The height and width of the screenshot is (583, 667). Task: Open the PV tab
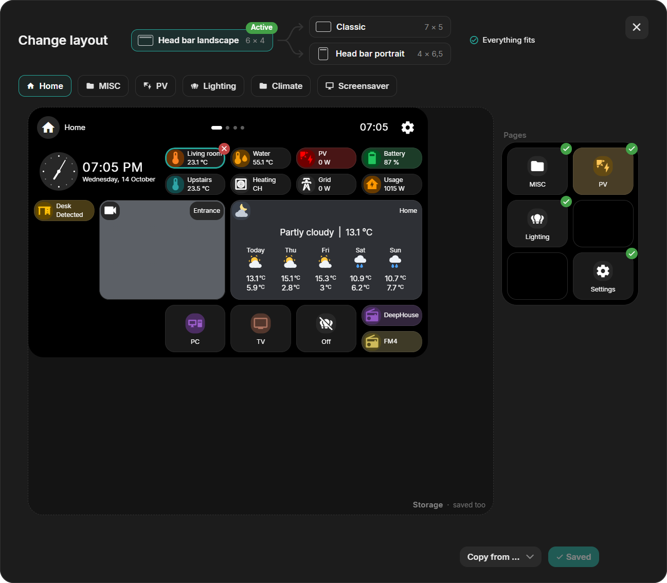click(x=155, y=86)
